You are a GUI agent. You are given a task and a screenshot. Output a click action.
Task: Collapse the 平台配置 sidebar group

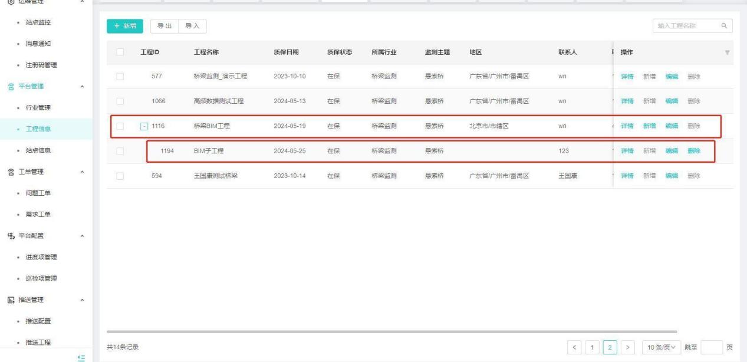[82, 236]
